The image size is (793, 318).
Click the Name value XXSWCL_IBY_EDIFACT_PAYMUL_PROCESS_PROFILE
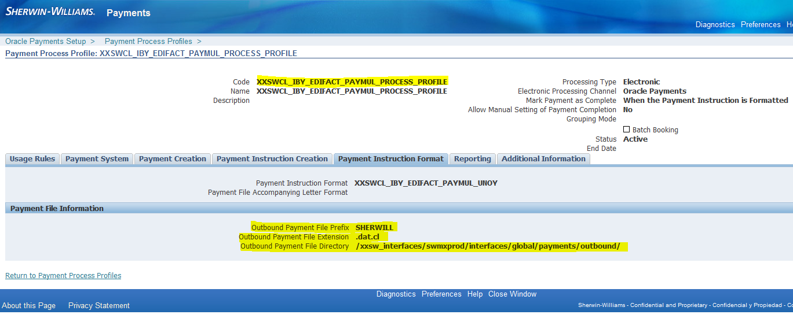352,91
